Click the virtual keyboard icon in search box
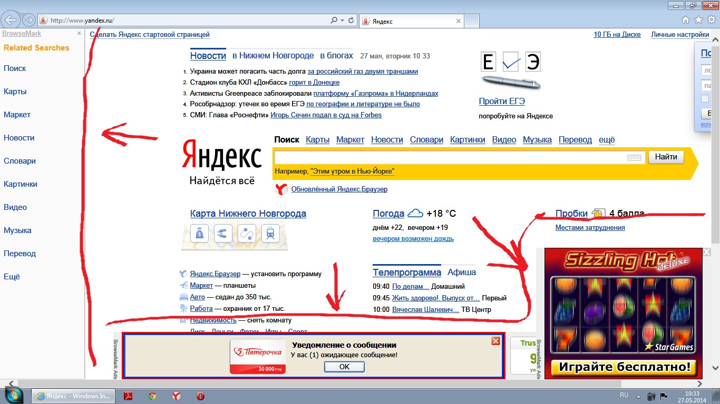The width and height of the screenshot is (720, 404). pyautogui.click(x=634, y=157)
